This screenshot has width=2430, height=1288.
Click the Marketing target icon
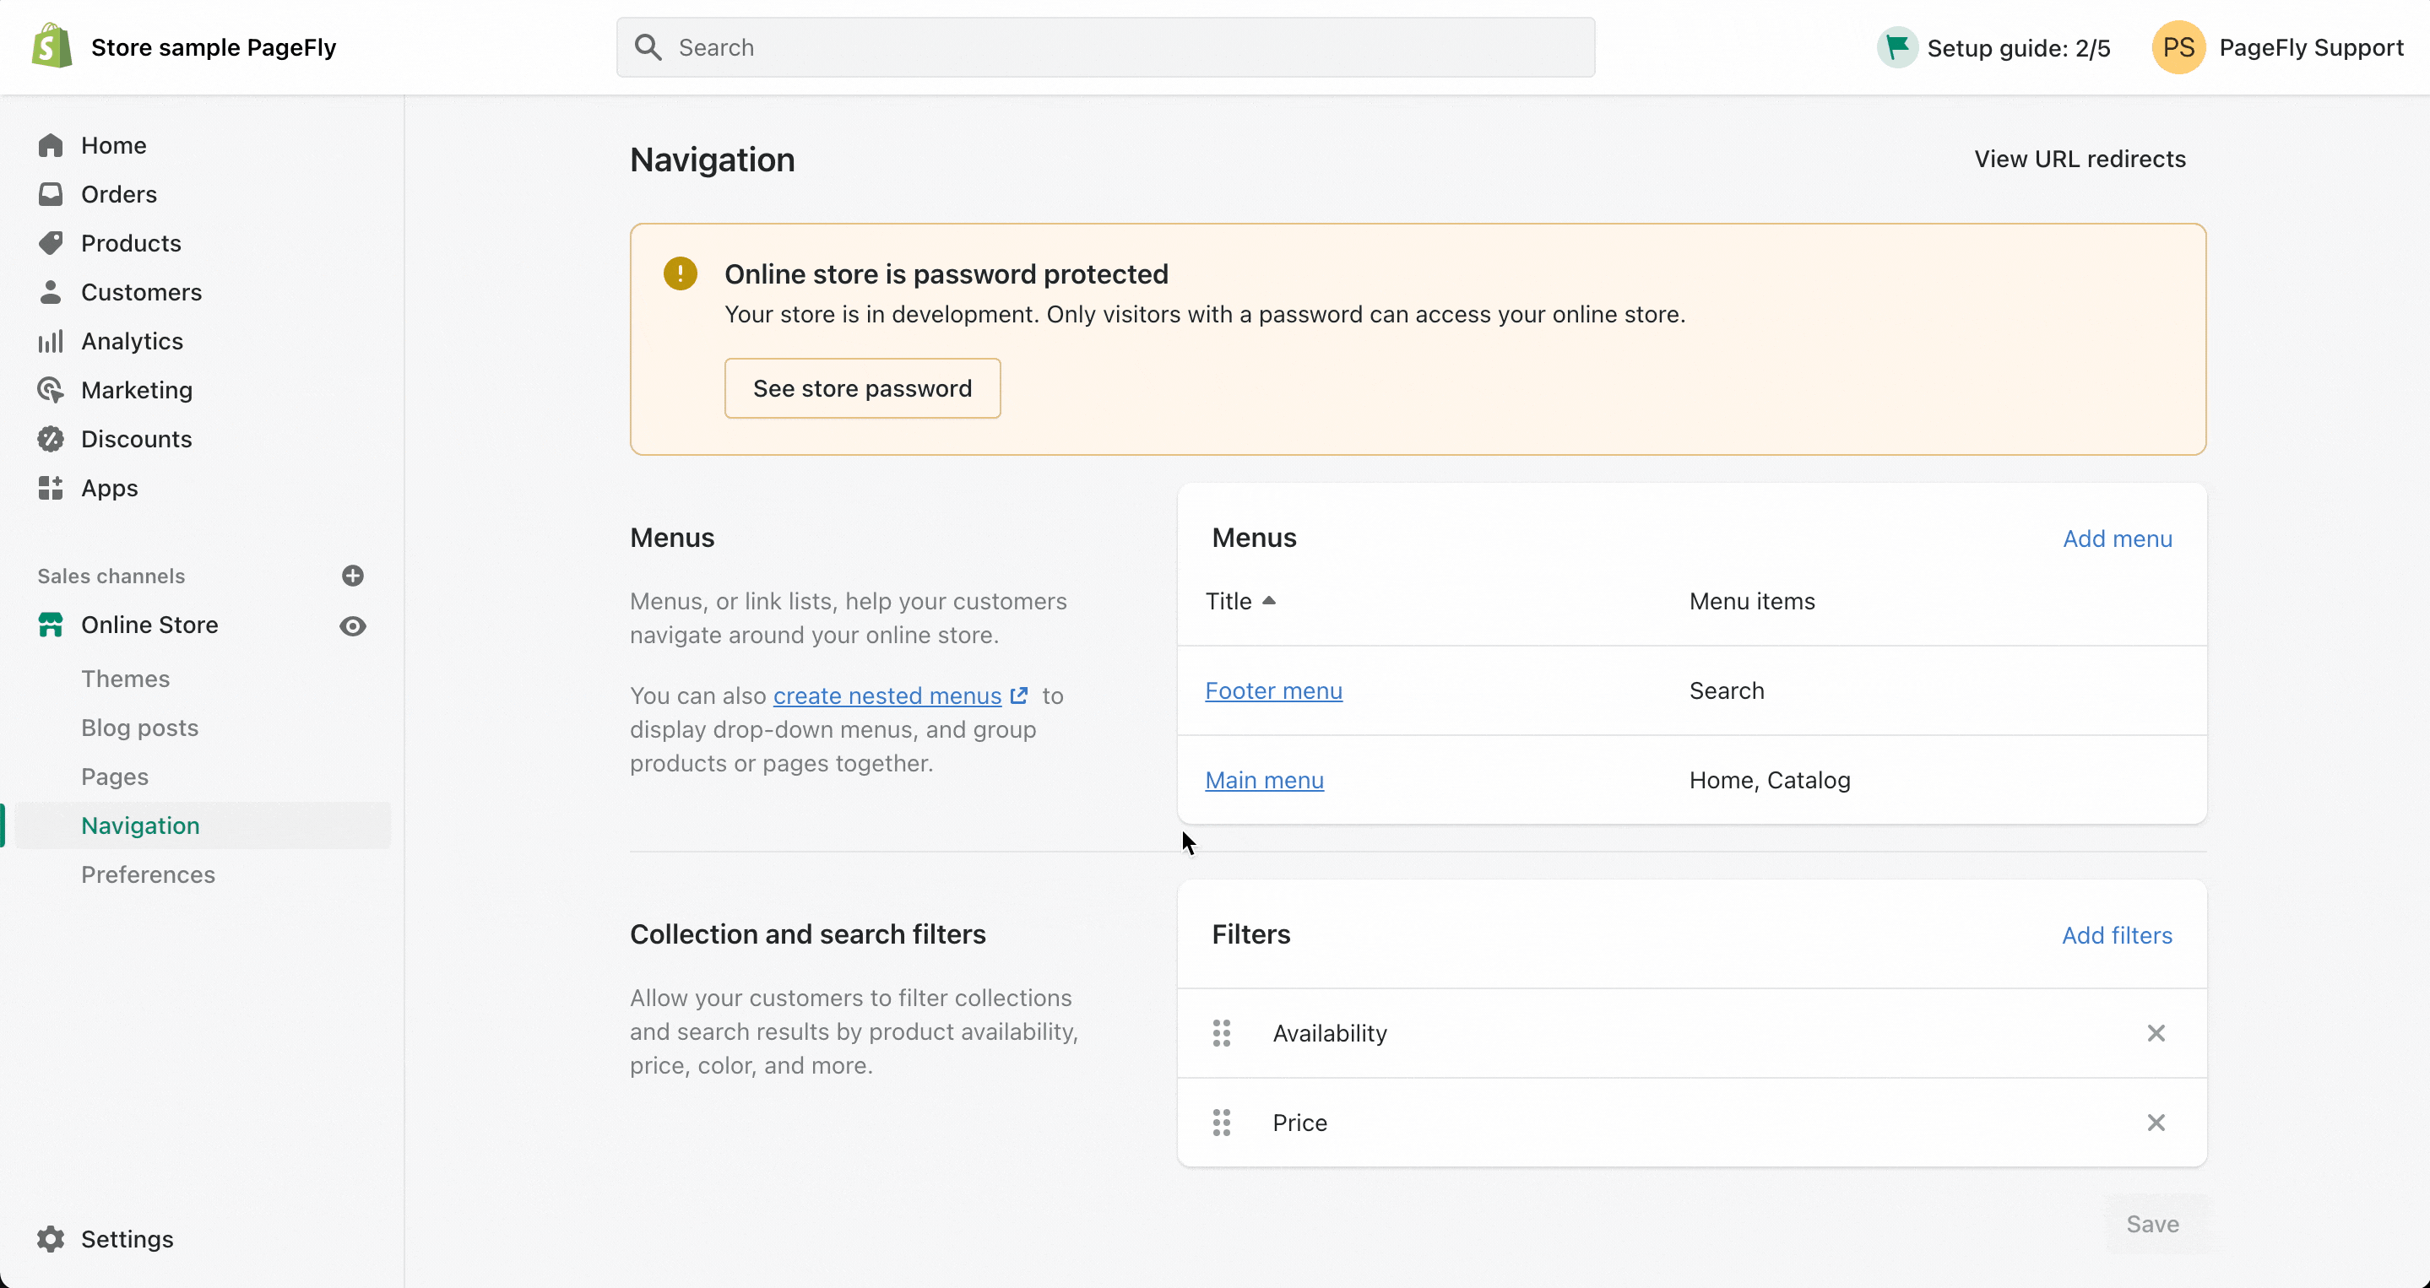click(x=51, y=390)
